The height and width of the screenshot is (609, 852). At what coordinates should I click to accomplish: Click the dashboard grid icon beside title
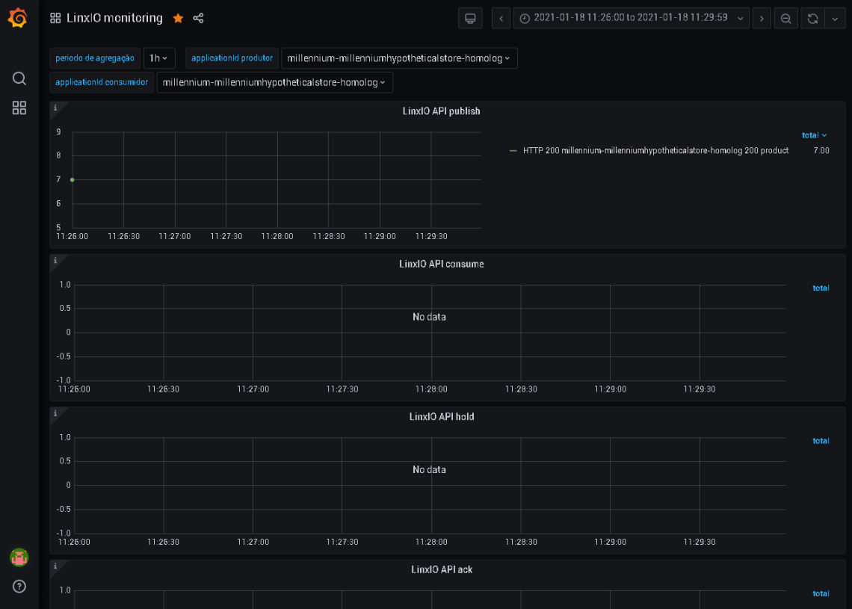tap(55, 18)
